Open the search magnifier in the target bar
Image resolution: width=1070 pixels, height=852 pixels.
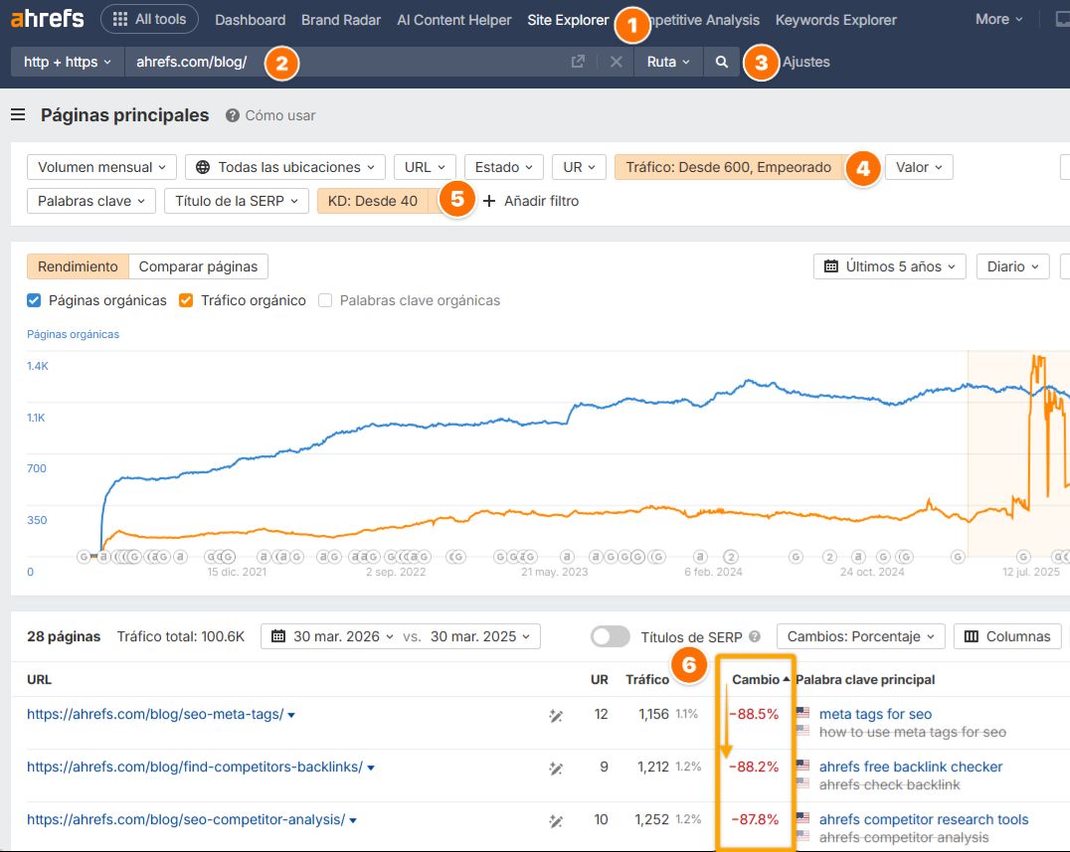[x=721, y=62]
